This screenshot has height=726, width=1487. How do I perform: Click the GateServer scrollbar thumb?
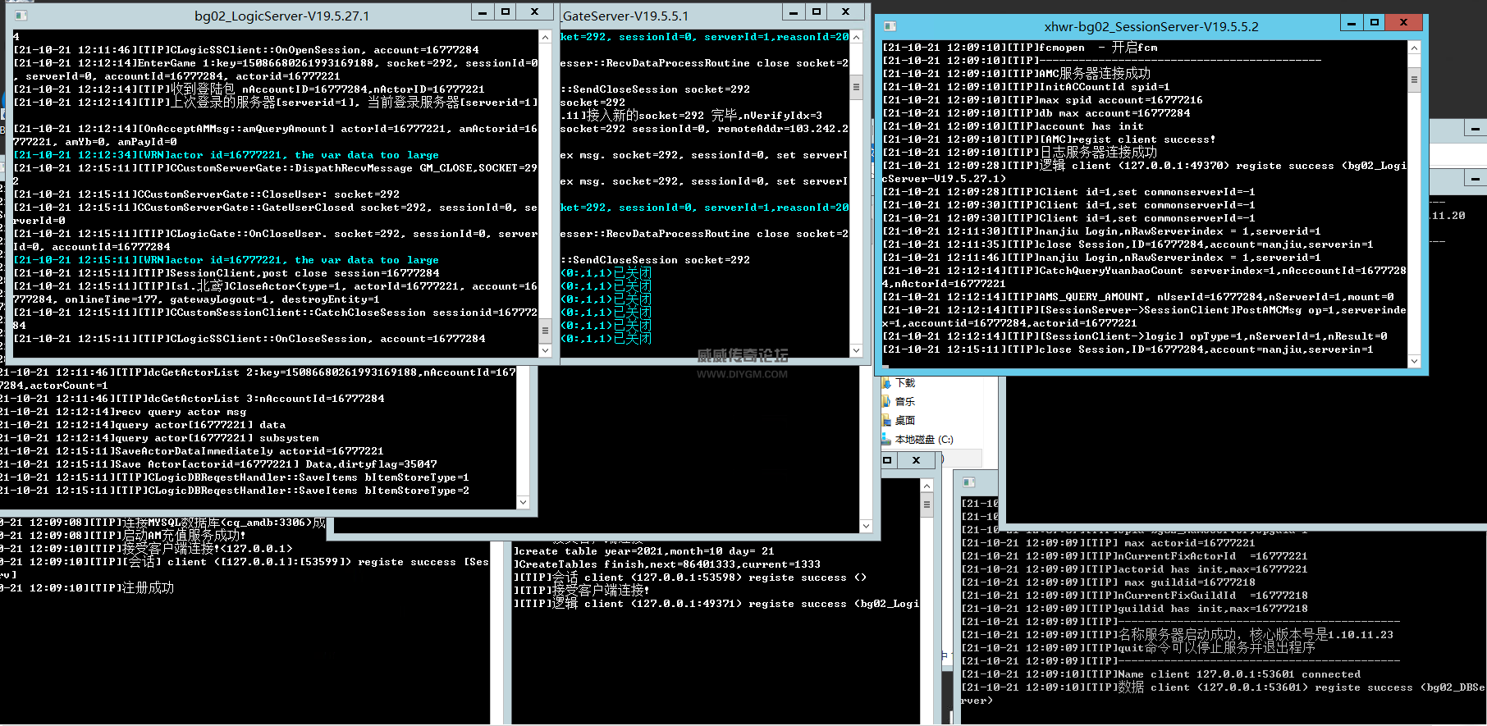856,86
